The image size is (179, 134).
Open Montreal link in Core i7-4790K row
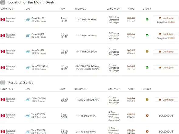(x=11, y=98)
